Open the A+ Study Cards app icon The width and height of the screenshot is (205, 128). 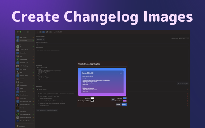point(18,50)
